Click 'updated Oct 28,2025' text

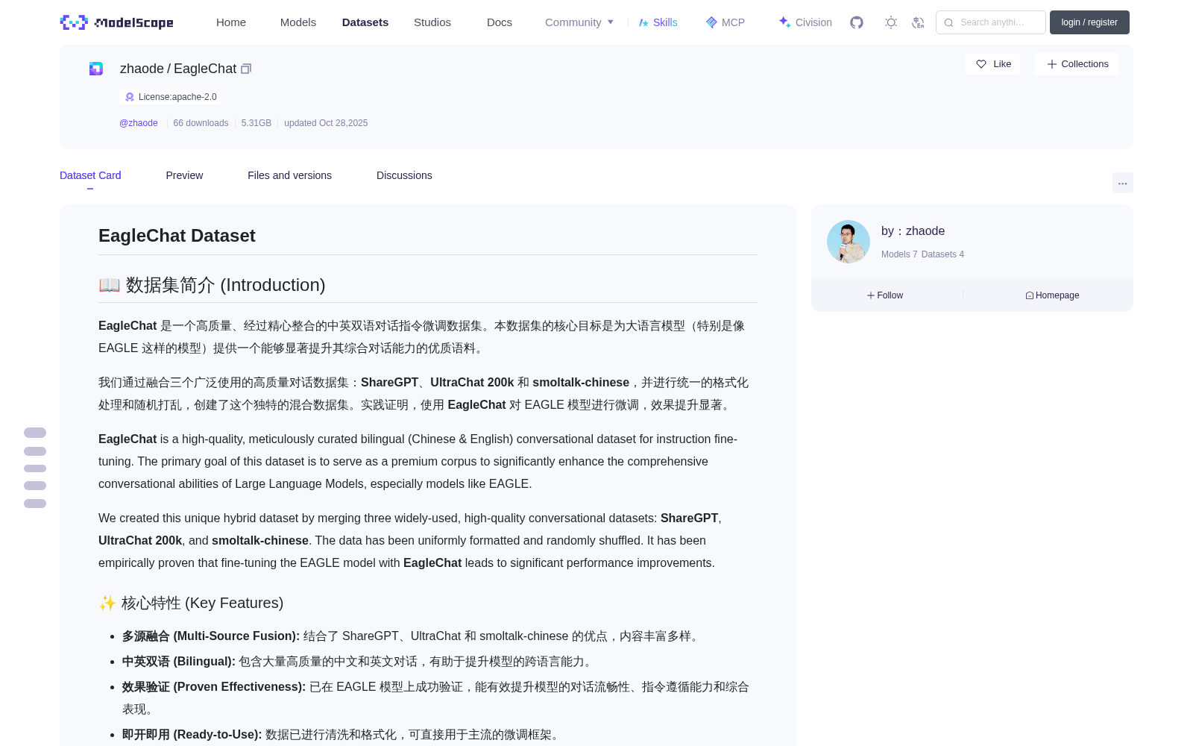[326, 123]
